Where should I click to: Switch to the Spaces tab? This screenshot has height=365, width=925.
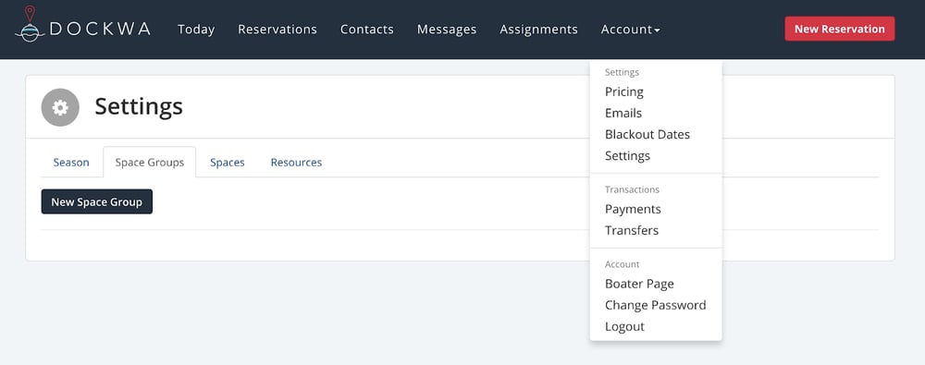click(228, 162)
